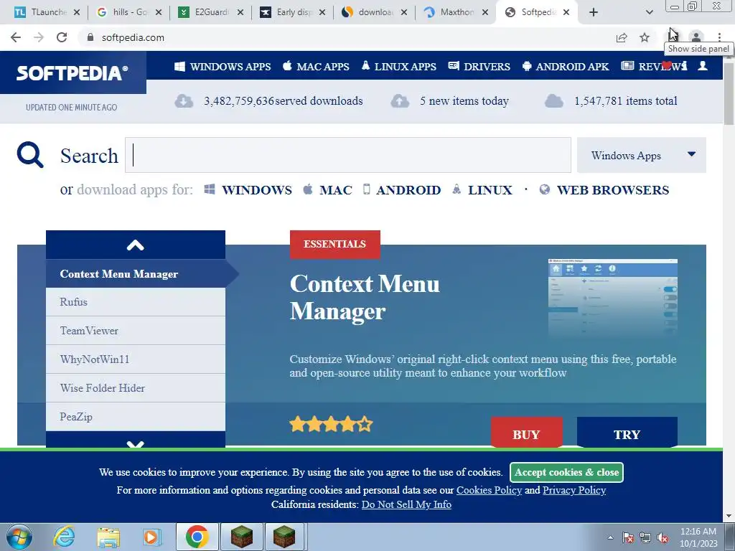Open the Chrome profile avatar
Image resolution: width=735 pixels, height=551 pixels.
point(696,37)
